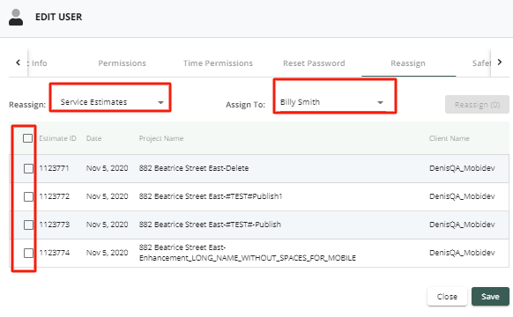Viewport: 513px width, 317px height.
Task: Click the user profile icon beside Edit User
Action: (x=16, y=18)
